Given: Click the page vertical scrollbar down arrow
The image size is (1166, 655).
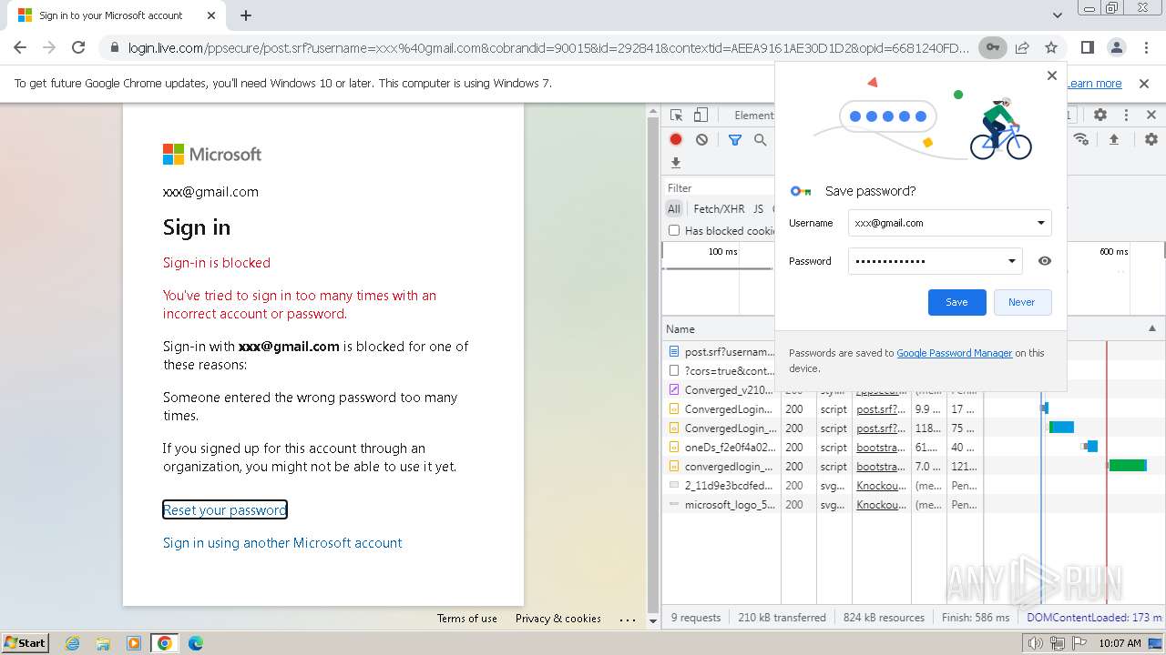Looking at the screenshot, I should pos(653,620).
